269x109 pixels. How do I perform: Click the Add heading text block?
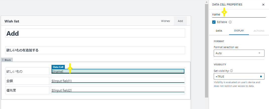tap(95, 33)
